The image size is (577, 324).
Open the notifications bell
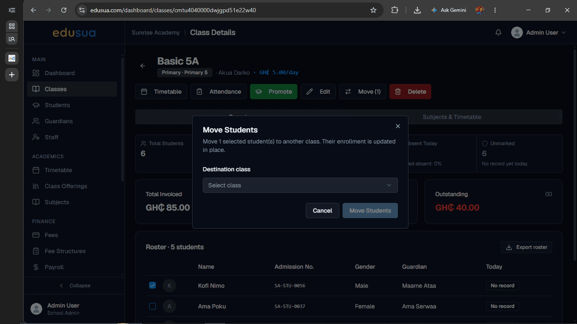[498, 32]
